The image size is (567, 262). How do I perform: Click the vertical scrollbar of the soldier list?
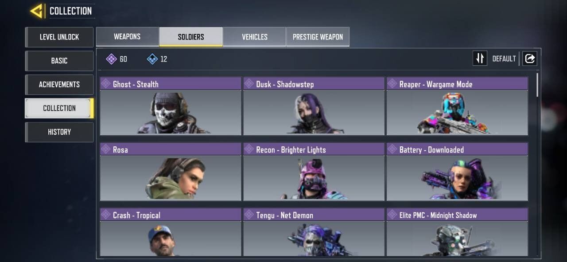point(538,85)
